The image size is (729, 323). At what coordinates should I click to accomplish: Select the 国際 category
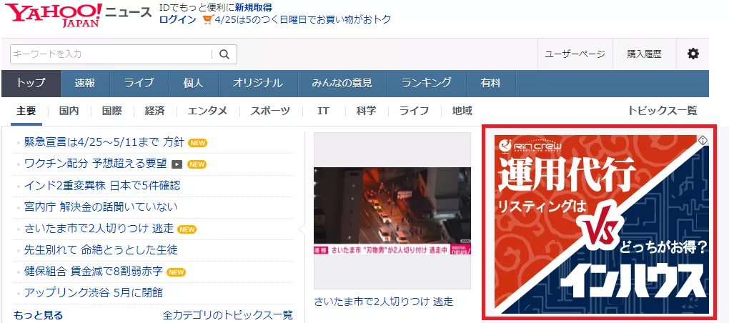tap(111, 111)
